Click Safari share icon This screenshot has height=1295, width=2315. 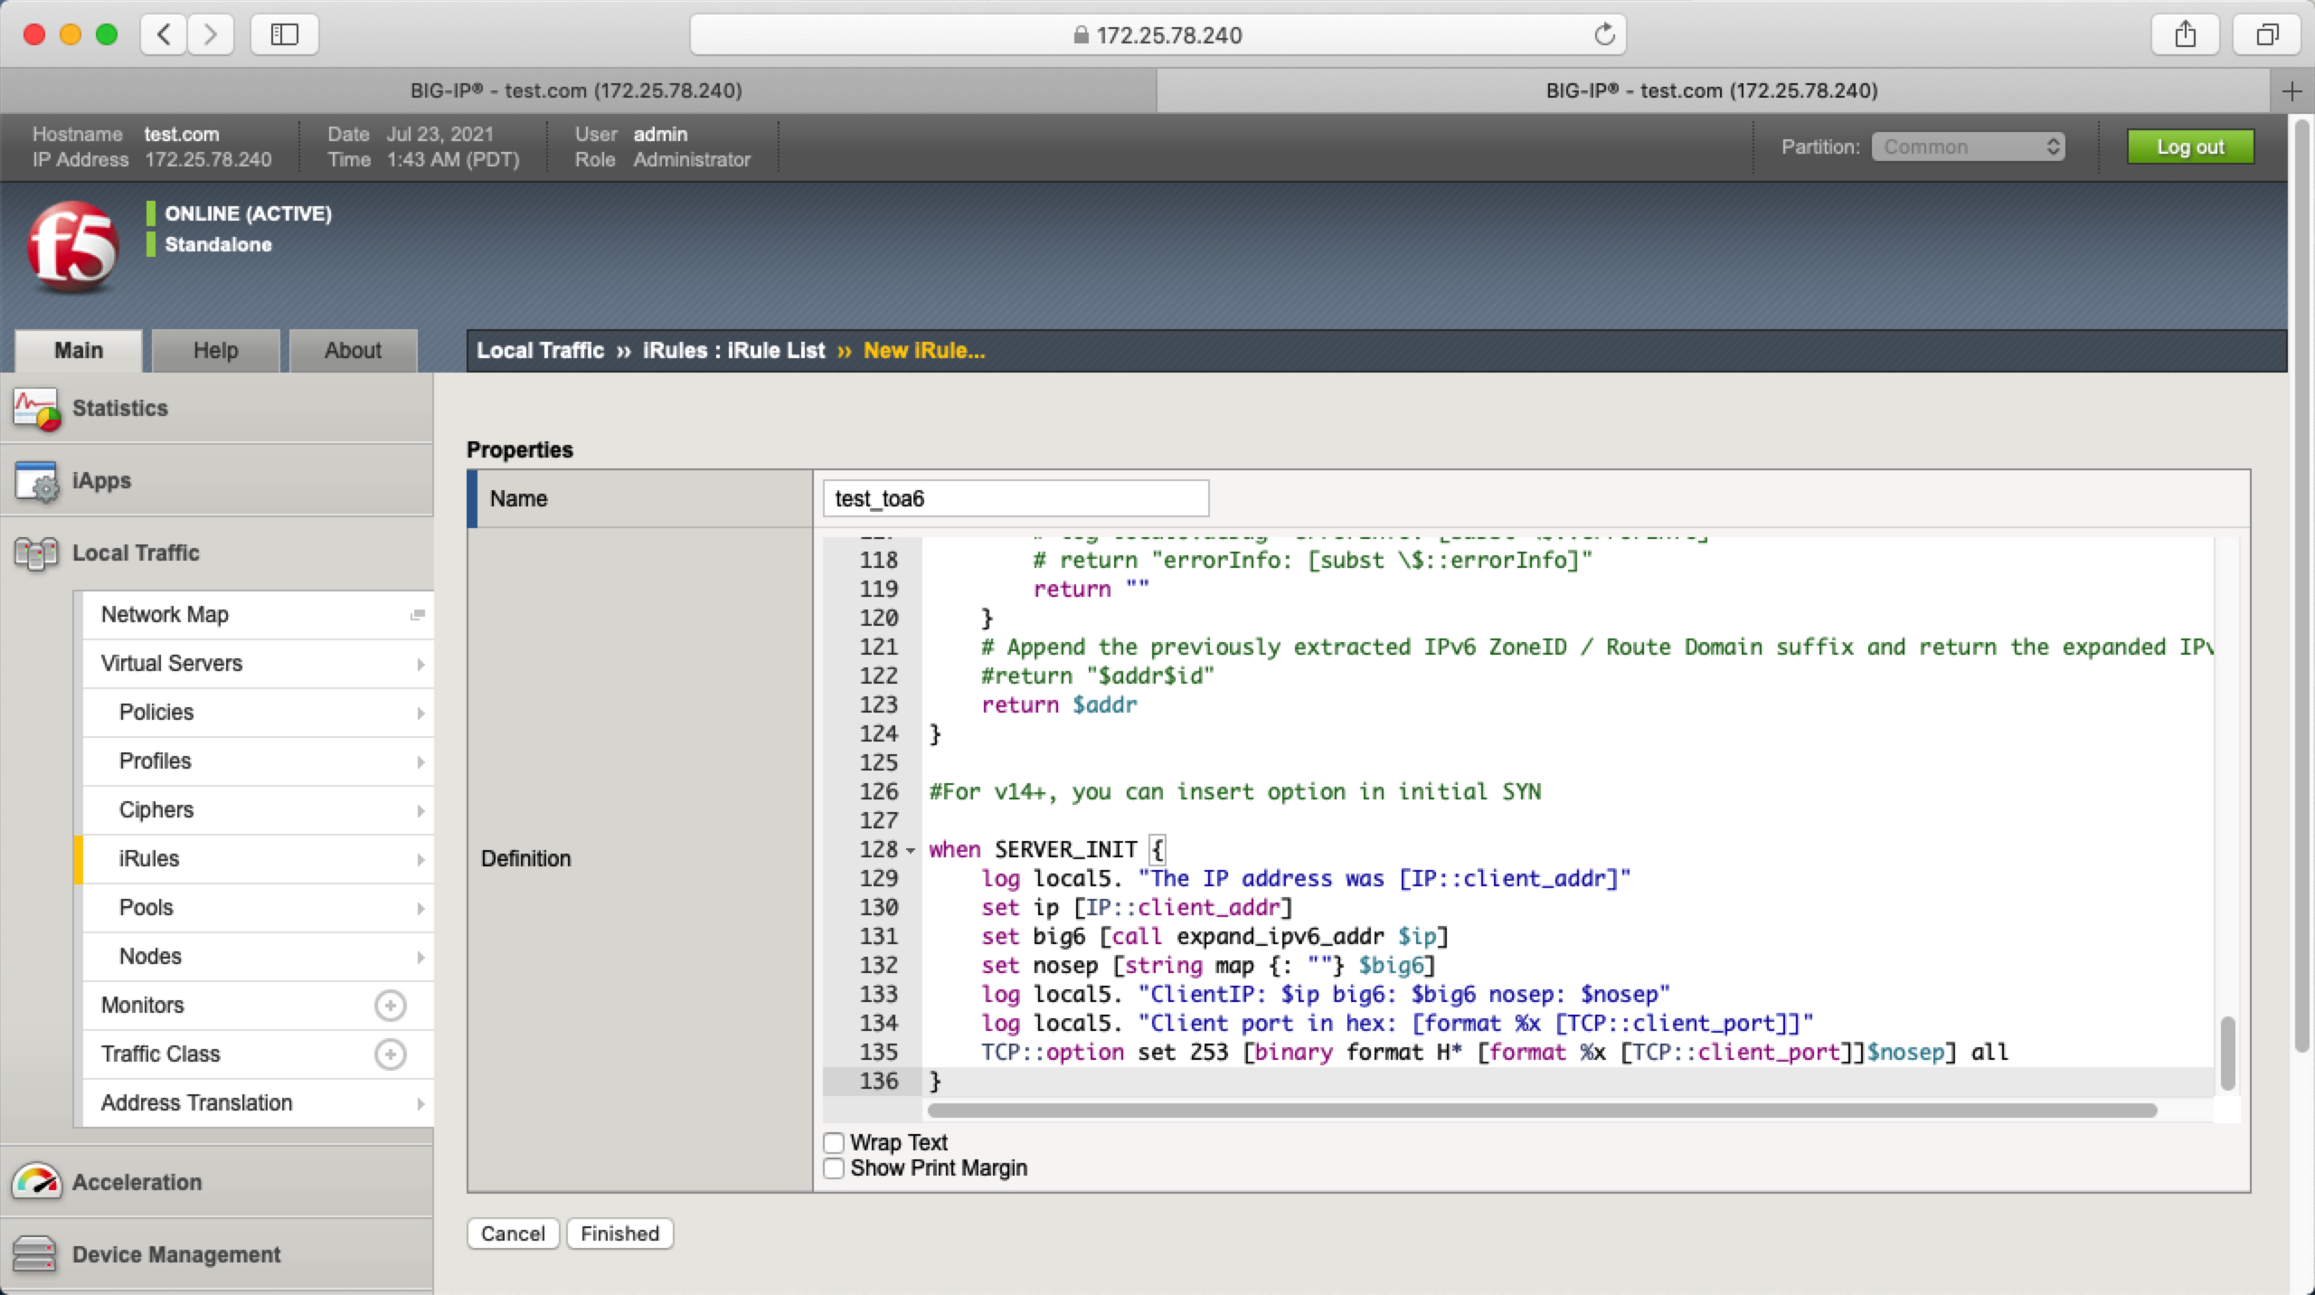pos(2185,35)
